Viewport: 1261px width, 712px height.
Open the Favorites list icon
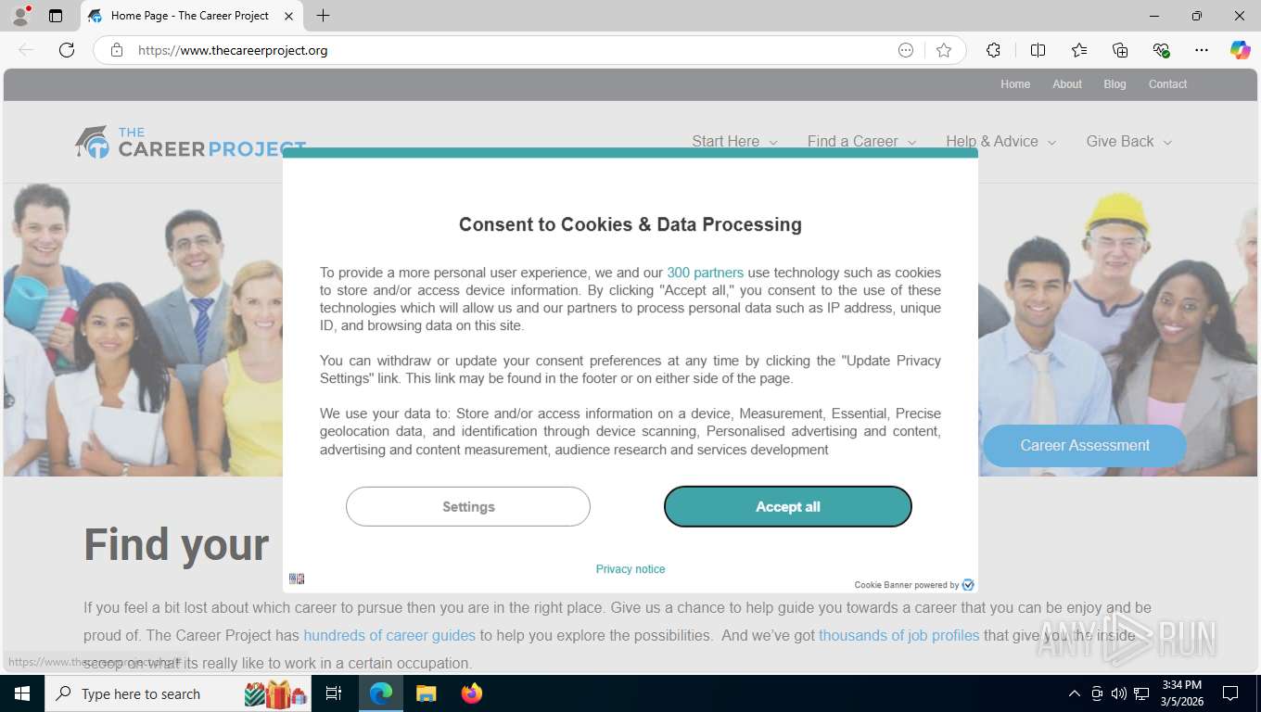coord(1079,50)
